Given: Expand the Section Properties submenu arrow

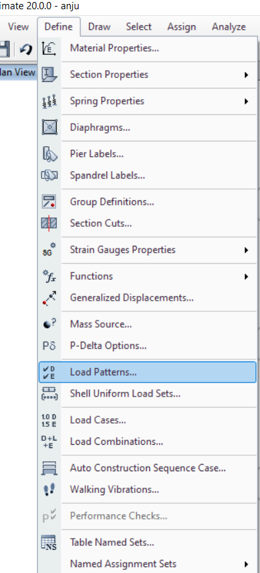Looking at the screenshot, I should click(247, 75).
